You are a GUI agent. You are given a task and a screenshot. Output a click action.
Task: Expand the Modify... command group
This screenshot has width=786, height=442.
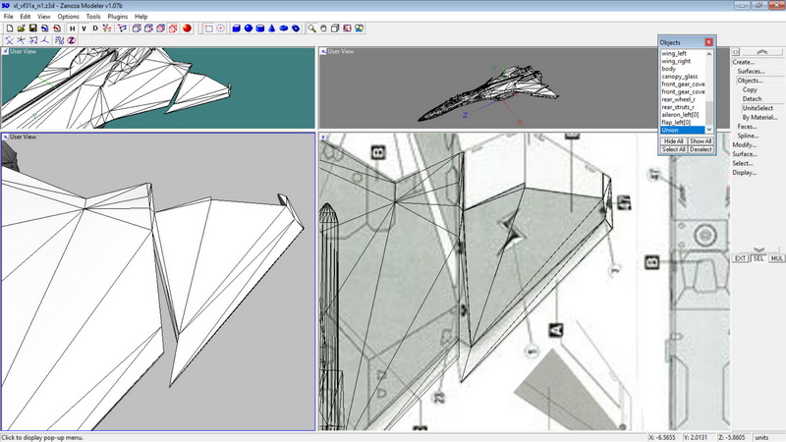point(745,144)
